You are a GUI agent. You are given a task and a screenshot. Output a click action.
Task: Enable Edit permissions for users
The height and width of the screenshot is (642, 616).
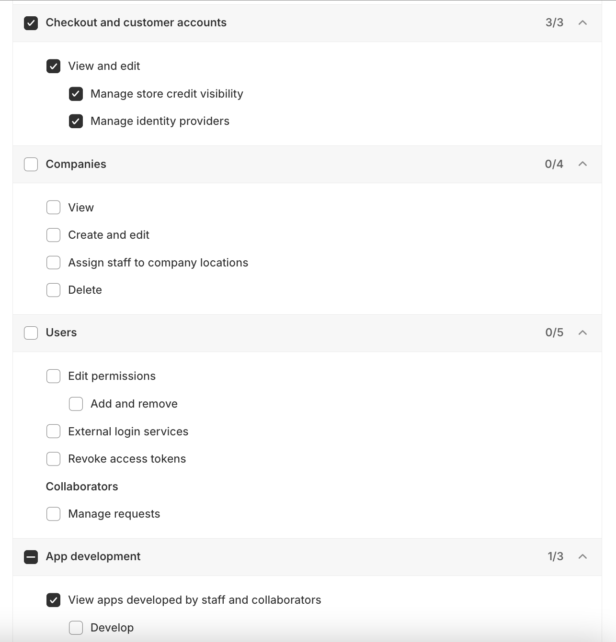[54, 376]
